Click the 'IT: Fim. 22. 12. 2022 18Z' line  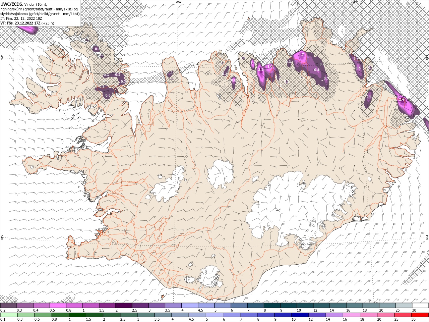(21, 18)
